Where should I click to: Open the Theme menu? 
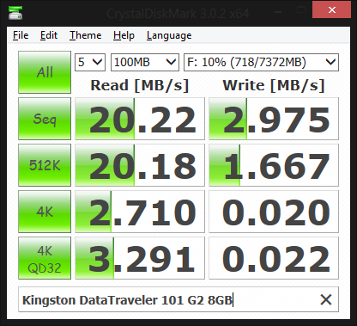(x=86, y=35)
